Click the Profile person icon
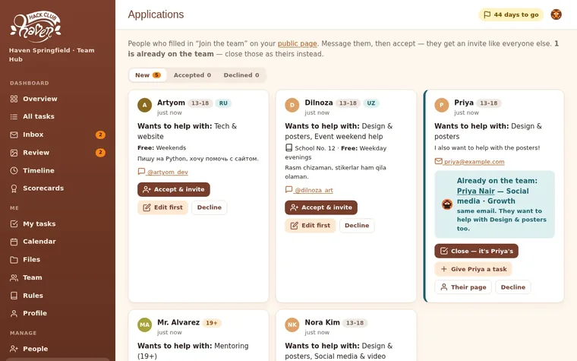577x361 pixels. (14, 313)
